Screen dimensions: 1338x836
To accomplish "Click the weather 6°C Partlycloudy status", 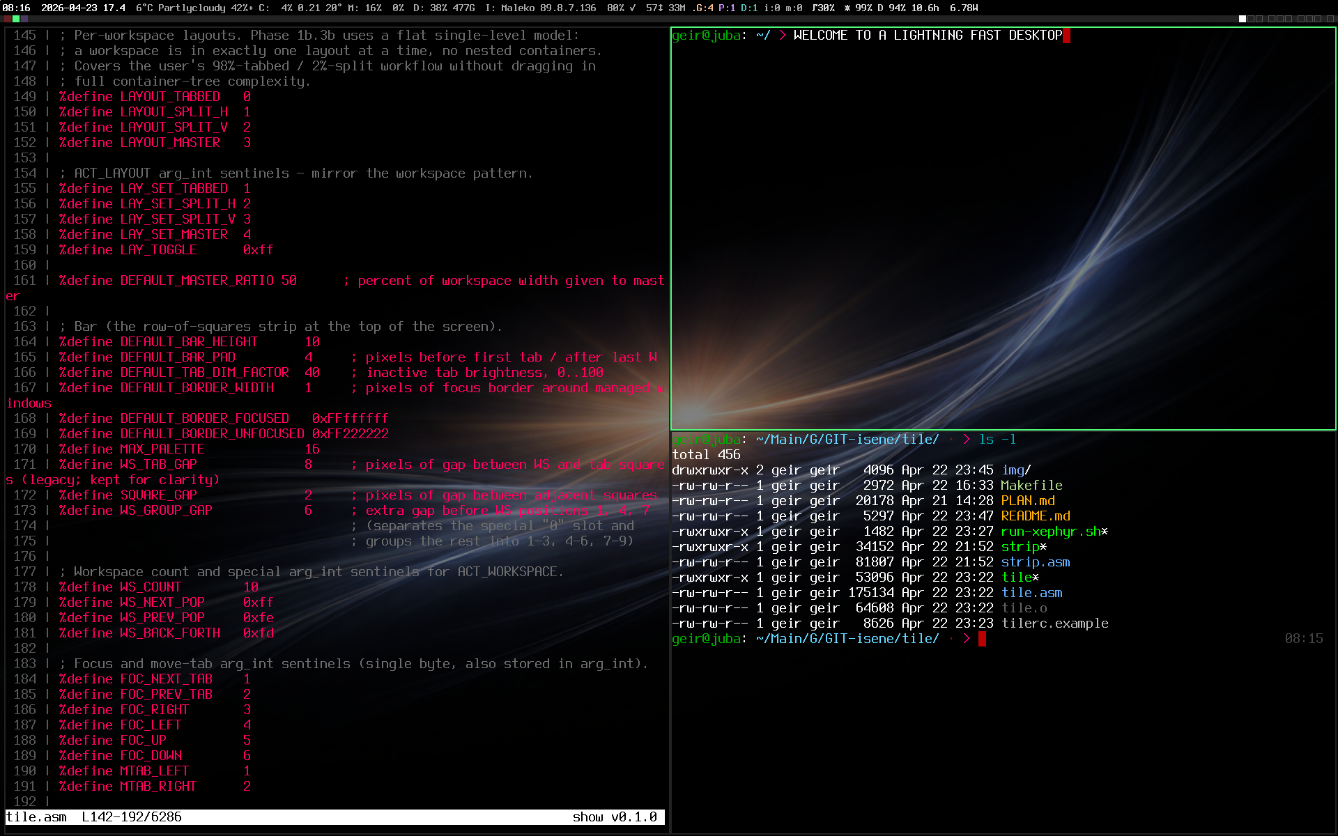I will [x=181, y=8].
